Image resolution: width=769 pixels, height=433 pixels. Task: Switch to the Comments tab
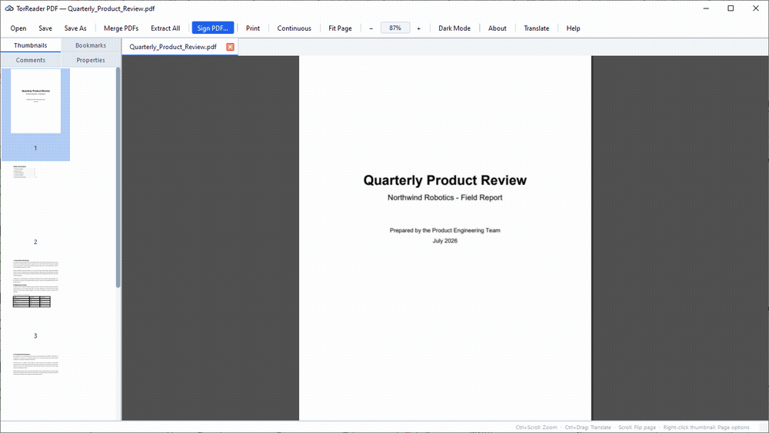coord(31,60)
